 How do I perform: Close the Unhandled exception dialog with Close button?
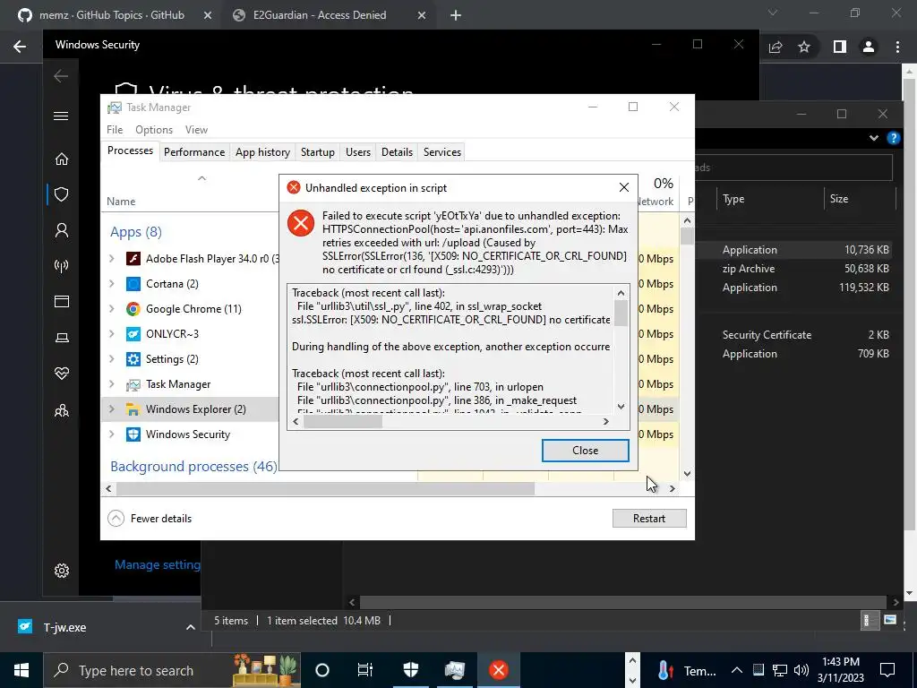tap(585, 451)
